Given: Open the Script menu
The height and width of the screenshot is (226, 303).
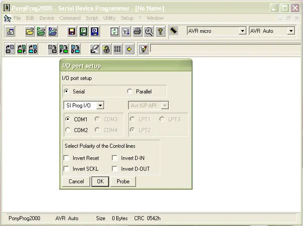Looking at the screenshot, I should tap(92, 18).
